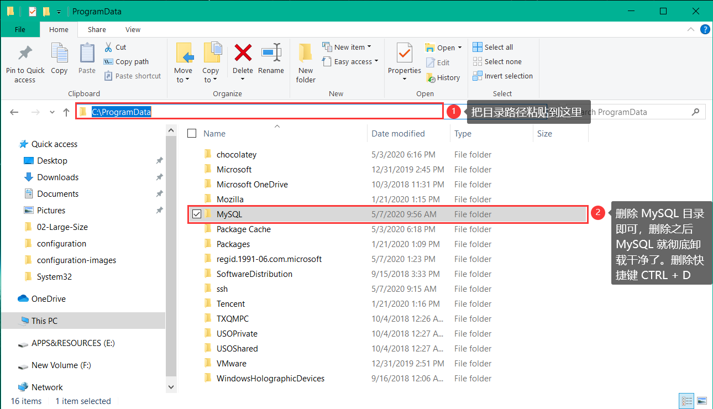713x409 pixels.
Task: Click the Cut scissors icon
Action: click(x=108, y=47)
